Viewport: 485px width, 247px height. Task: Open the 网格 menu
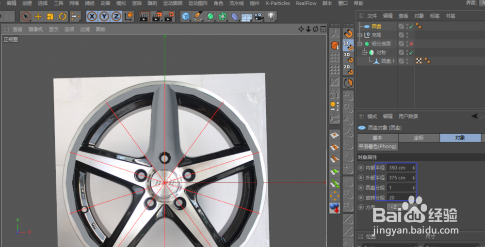coord(74,3)
